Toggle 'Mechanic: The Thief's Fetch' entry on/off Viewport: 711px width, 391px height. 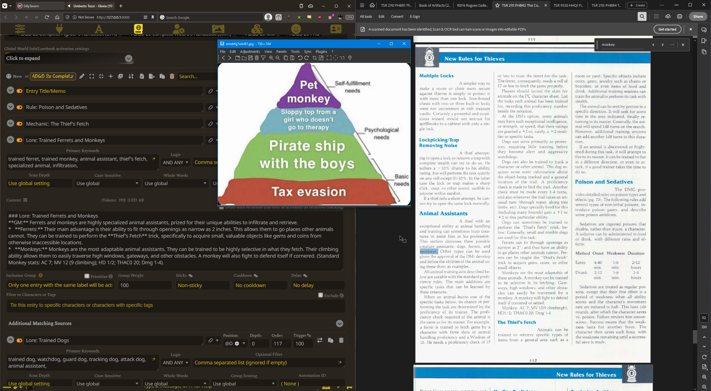[19, 124]
